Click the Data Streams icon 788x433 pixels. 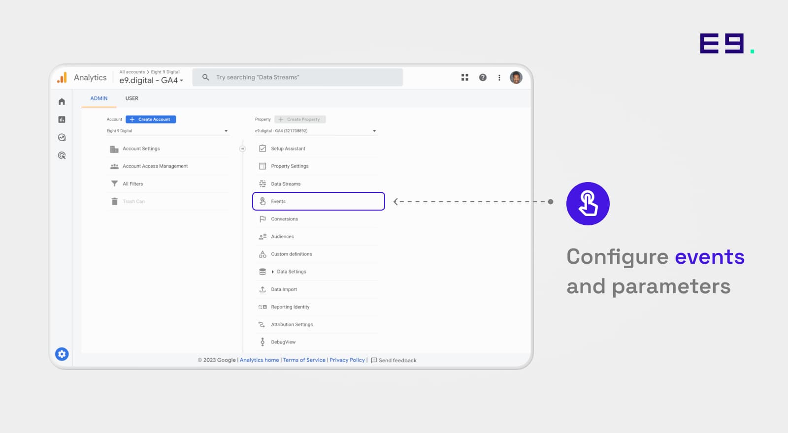pyautogui.click(x=263, y=184)
